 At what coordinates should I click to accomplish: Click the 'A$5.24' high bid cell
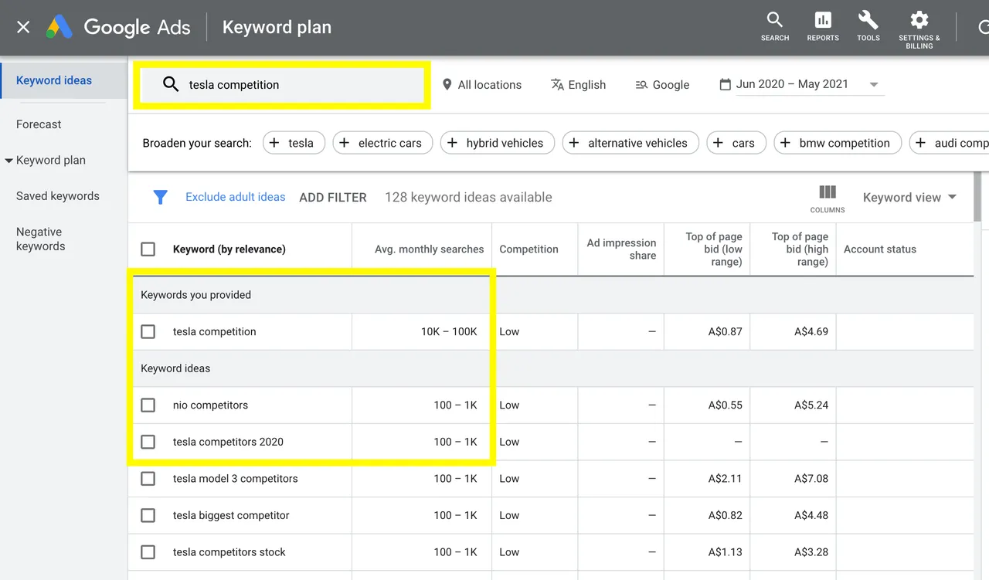811,405
